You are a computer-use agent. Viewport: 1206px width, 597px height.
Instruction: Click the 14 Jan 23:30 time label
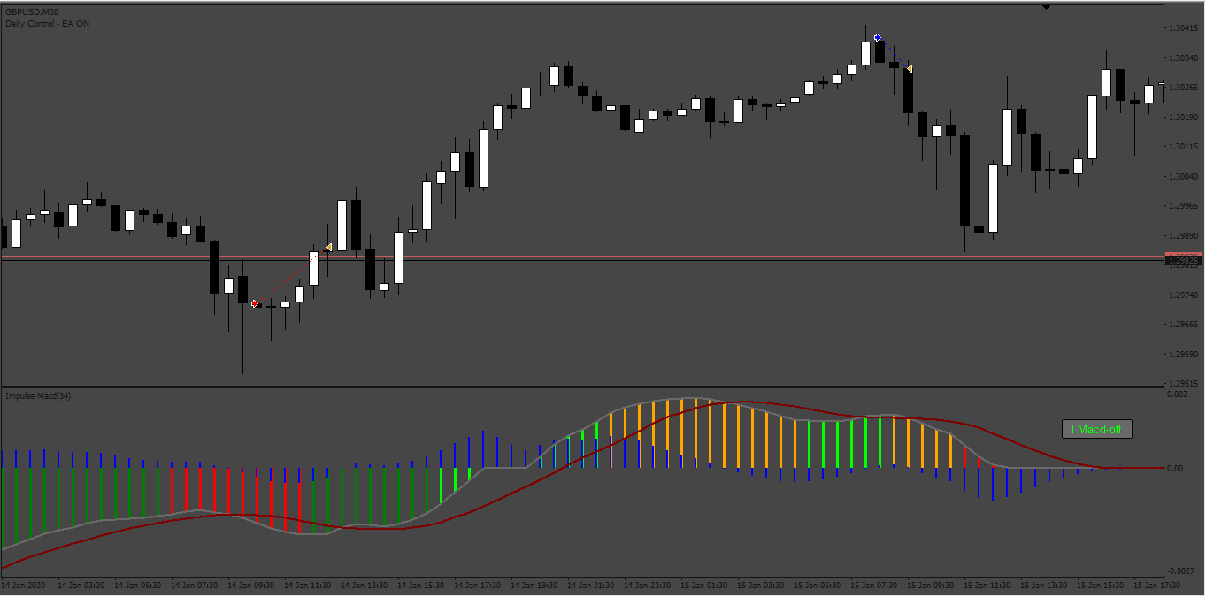coord(647,586)
